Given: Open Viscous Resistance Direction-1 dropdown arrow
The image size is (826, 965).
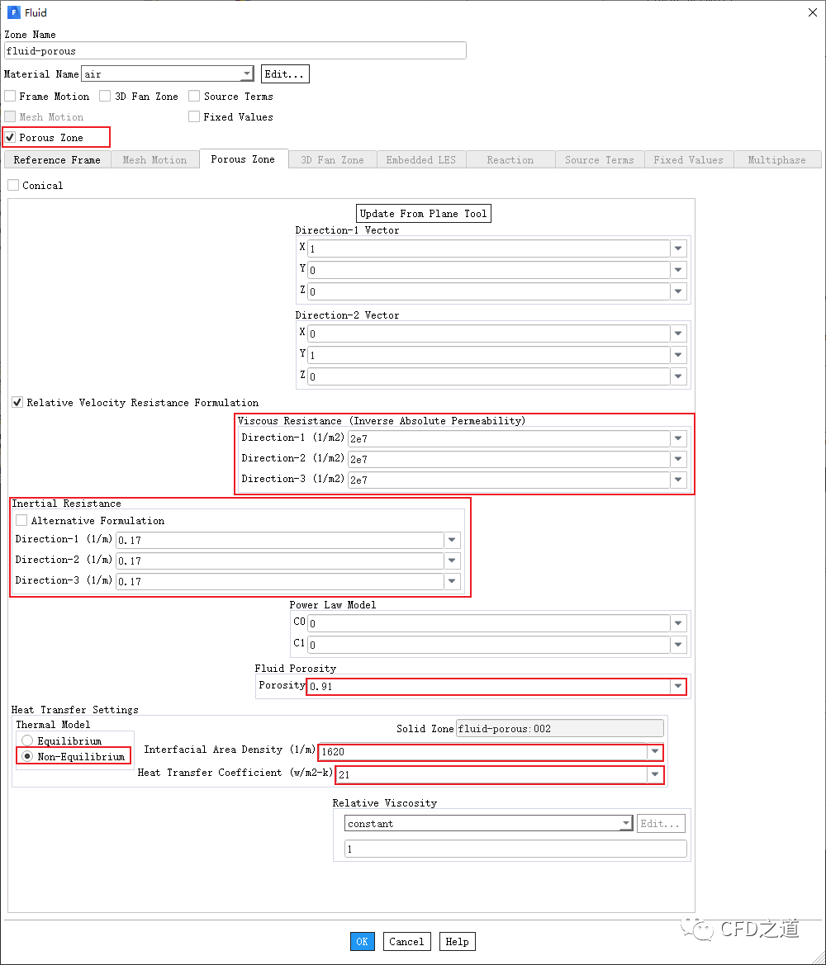Looking at the screenshot, I should [x=678, y=439].
